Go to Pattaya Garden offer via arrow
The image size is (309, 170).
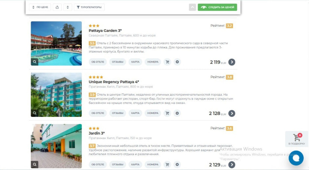click(x=232, y=62)
